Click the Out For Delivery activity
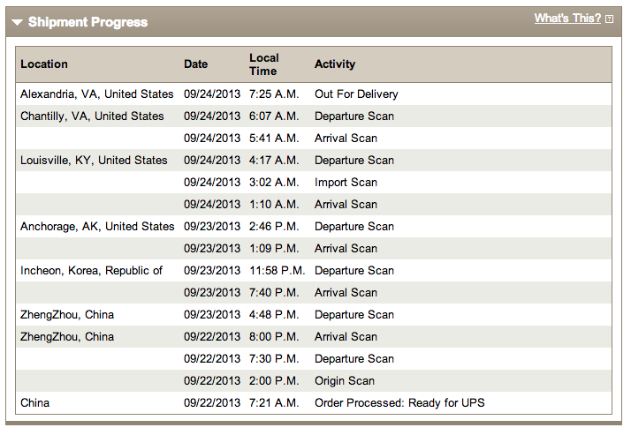The width and height of the screenshot is (631, 435). coord(356,94)
